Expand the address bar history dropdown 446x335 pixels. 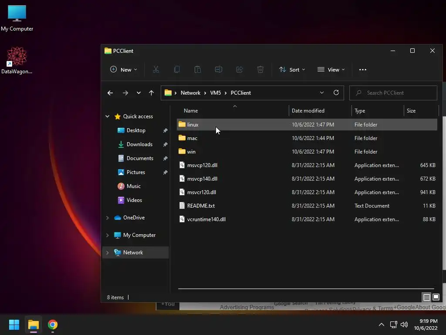322,92
